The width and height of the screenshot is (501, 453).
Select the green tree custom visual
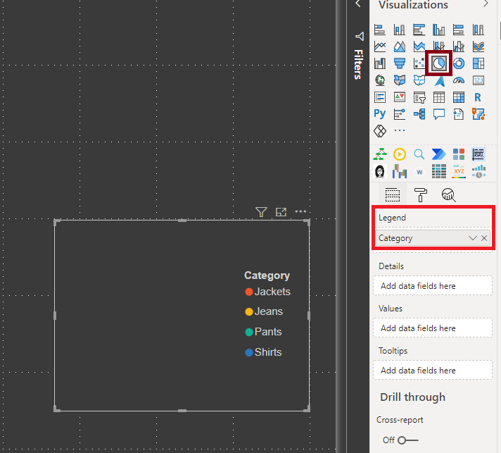coord(379,154)
